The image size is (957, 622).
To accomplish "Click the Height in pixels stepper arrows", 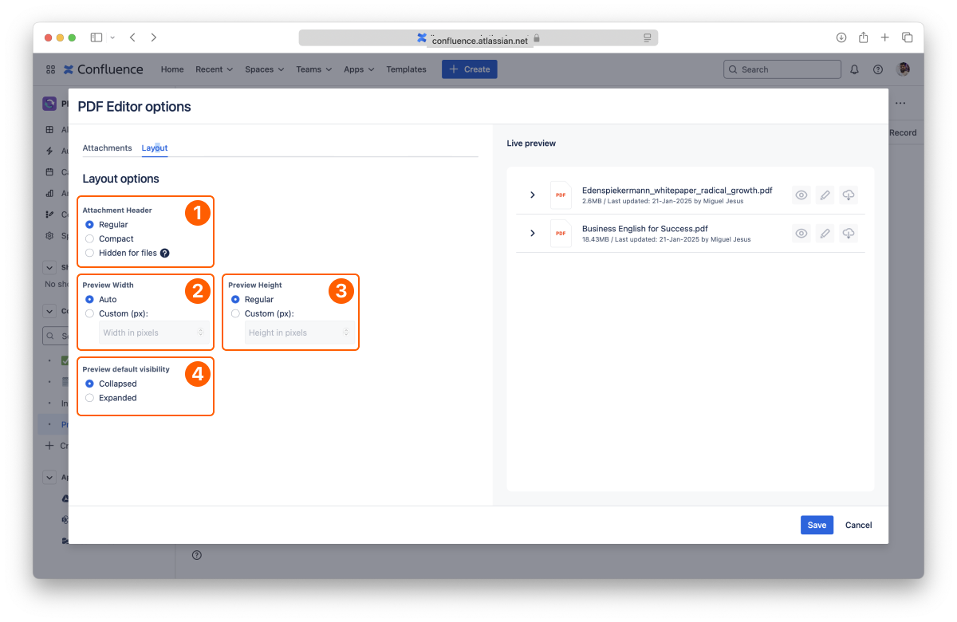I will (346, 333).
